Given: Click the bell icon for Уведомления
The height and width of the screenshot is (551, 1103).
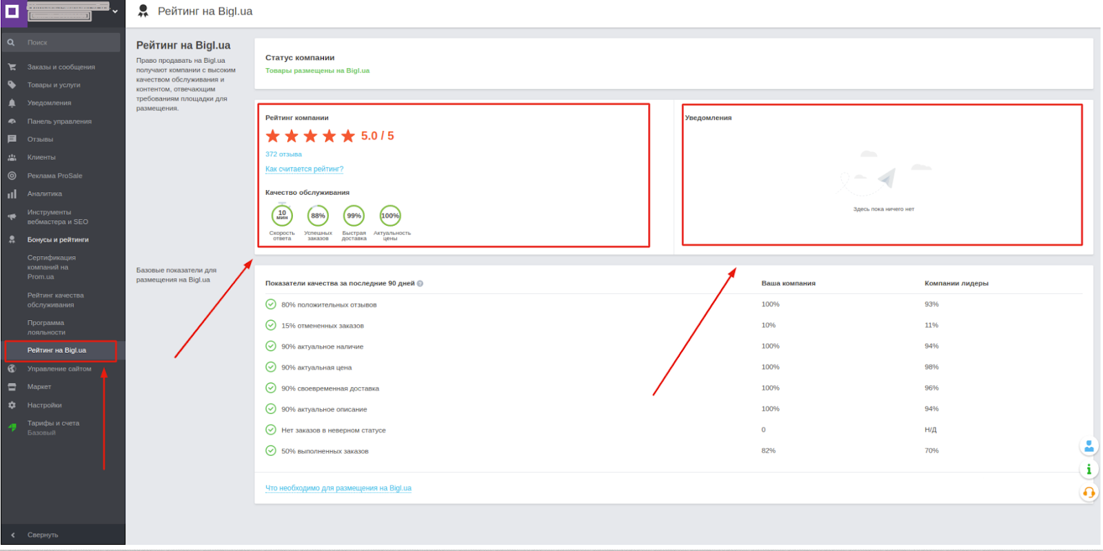Looking at the screenshot, I should (x=12, y=103).
